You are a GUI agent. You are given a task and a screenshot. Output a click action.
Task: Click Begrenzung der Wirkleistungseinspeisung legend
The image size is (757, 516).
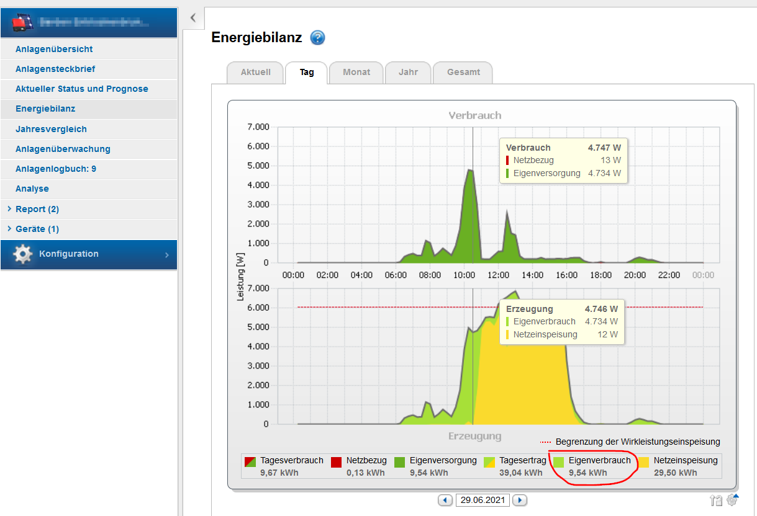click(x=630, y=442)
